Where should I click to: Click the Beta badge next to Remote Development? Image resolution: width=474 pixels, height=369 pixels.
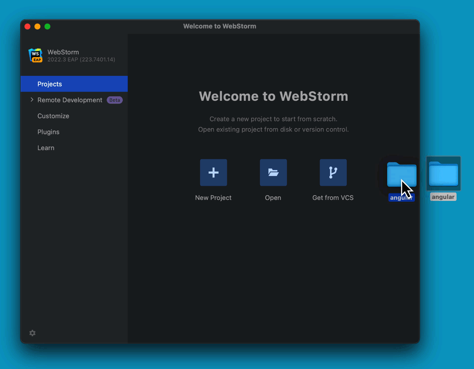115,100
